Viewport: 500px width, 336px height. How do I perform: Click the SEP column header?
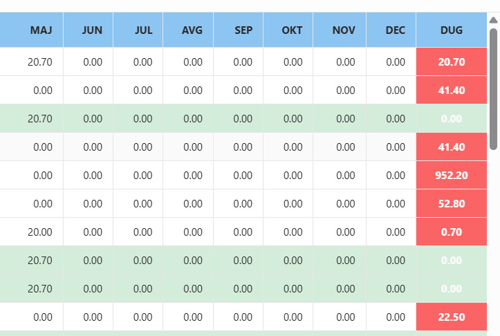[243, 30]
